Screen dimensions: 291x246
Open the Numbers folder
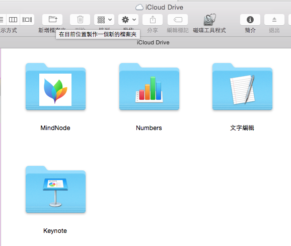click(x=149, y=87)
